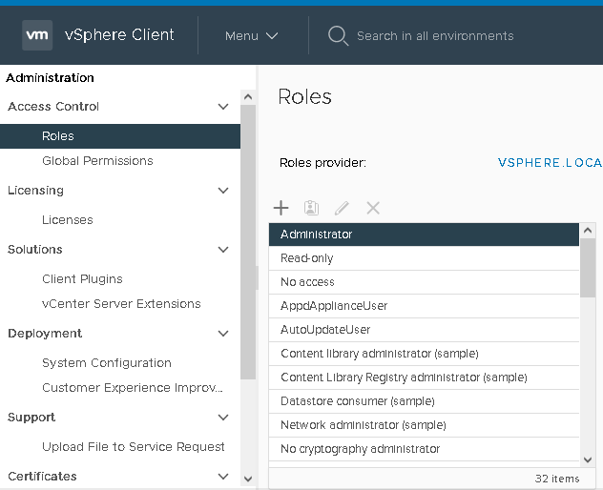Go to System Configuration

tap(107, 363)
